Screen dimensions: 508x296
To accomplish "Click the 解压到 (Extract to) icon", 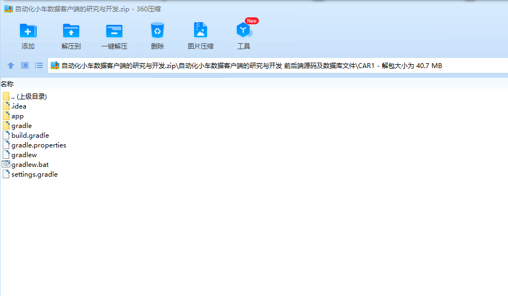I will [x=71, y=31].
